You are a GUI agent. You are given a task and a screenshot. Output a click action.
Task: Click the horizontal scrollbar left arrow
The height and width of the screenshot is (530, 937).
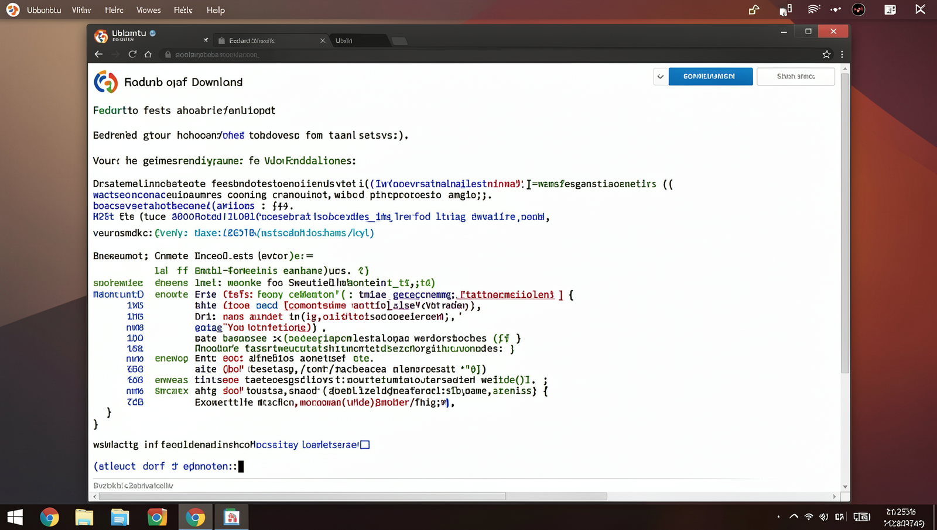pyautogui.click(x=95, y=496)
